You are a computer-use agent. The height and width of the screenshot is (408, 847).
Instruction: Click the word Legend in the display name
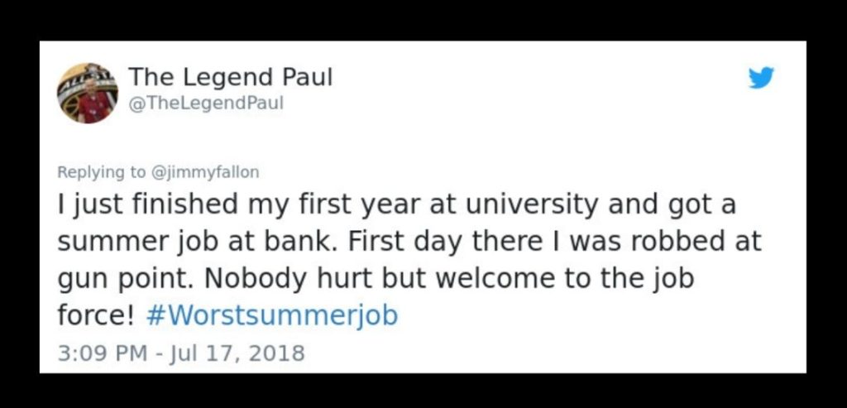tap(227, 79)
